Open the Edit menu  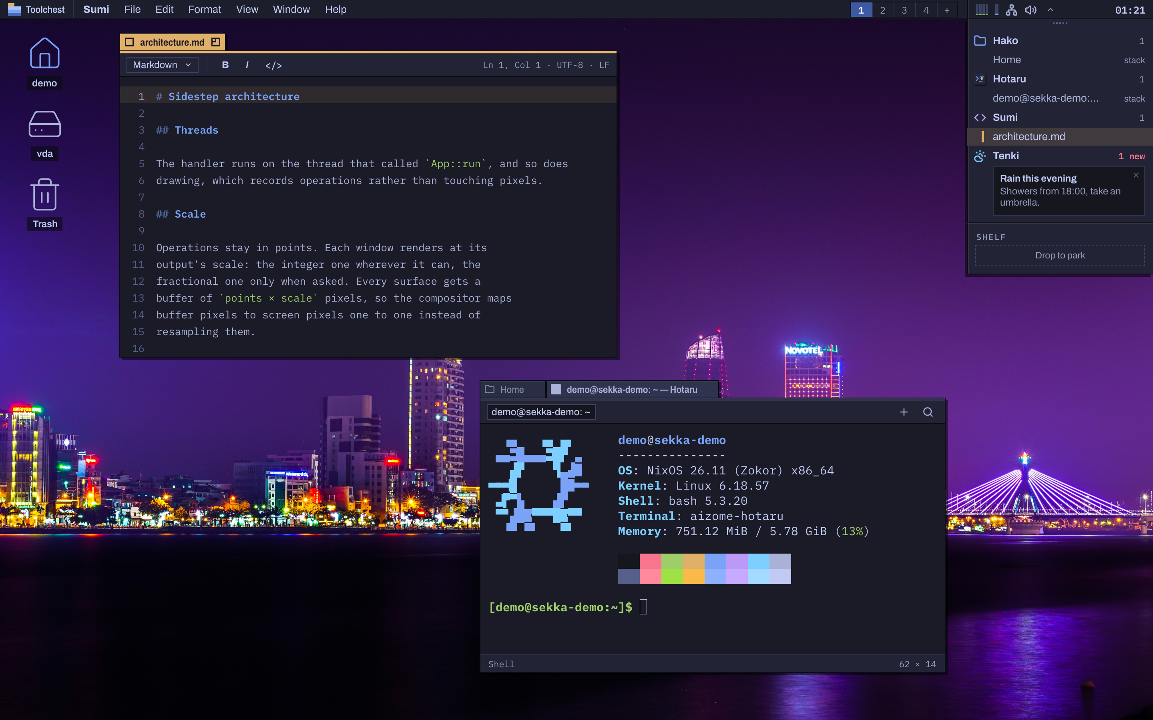[164, 10]
